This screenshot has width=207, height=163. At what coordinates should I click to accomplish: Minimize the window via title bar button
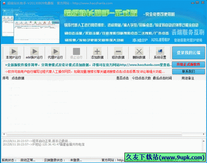click(192, 3)
